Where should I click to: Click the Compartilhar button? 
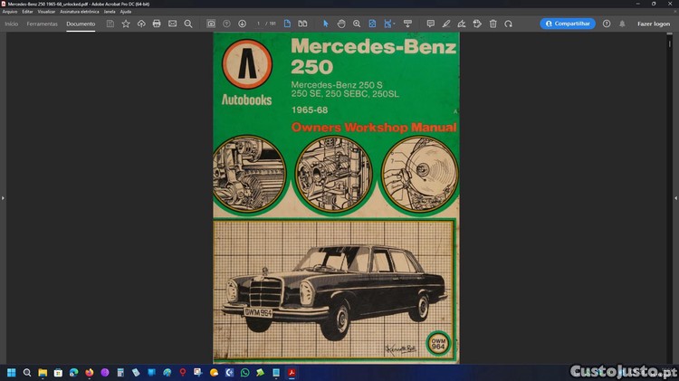click(x=568, y=24)
